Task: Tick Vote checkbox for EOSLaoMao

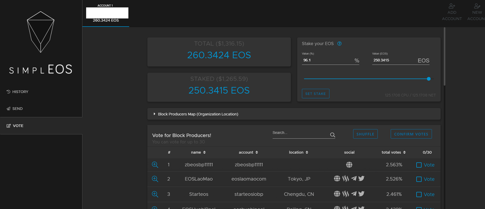Action: (x=419, y=179)
